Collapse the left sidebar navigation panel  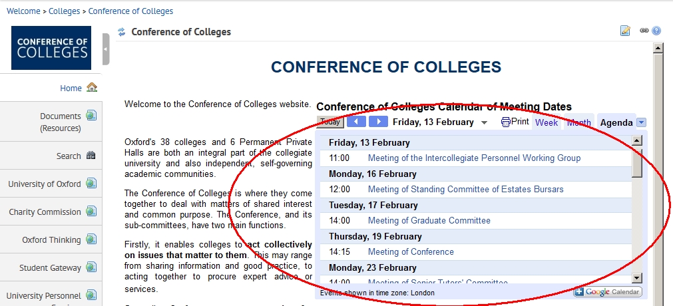point(106,49)
